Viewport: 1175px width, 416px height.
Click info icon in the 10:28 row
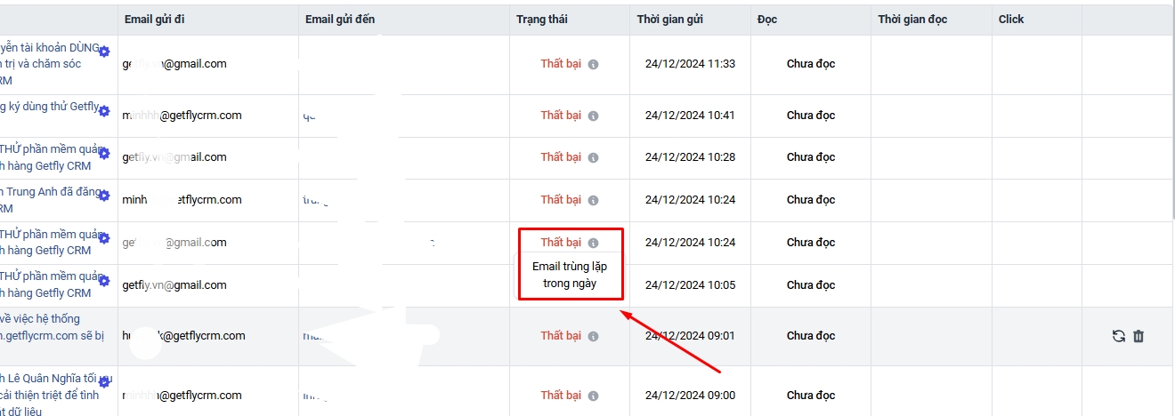tap(594, 157)
